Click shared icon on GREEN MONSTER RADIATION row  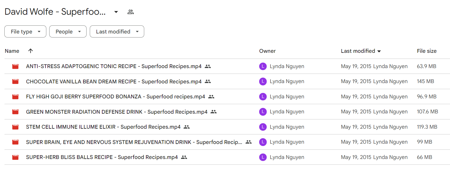tap(213, 112)
